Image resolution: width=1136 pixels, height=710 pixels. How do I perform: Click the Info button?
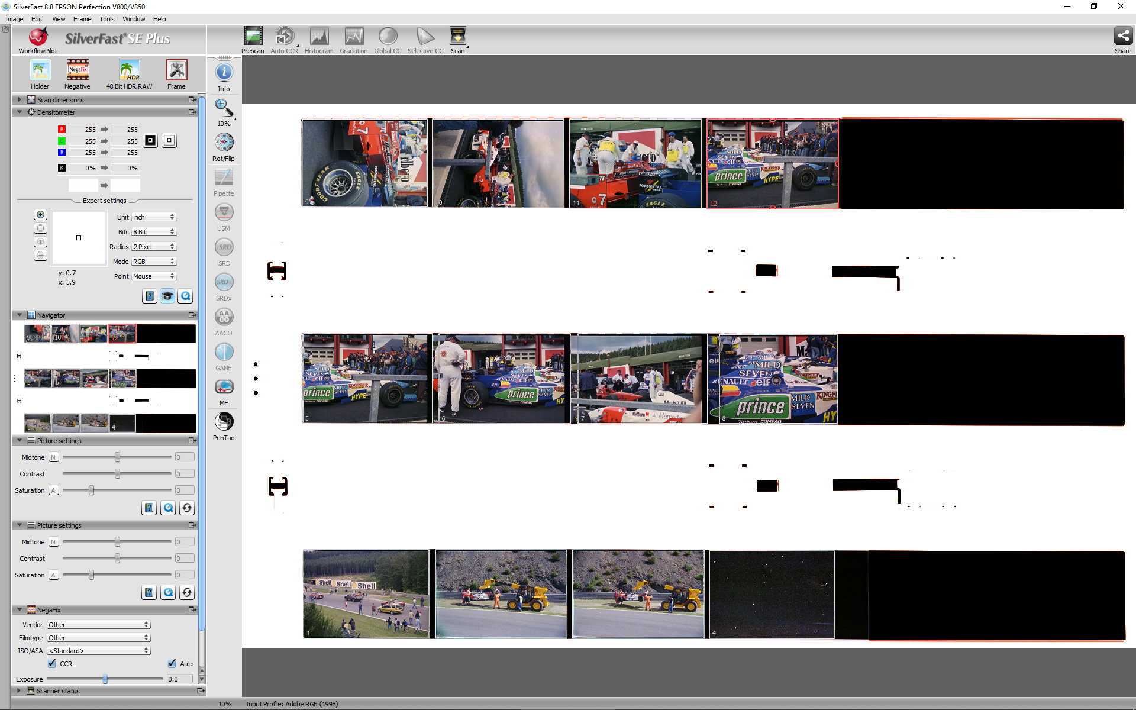pyautogui.click(x=224, y=73)
